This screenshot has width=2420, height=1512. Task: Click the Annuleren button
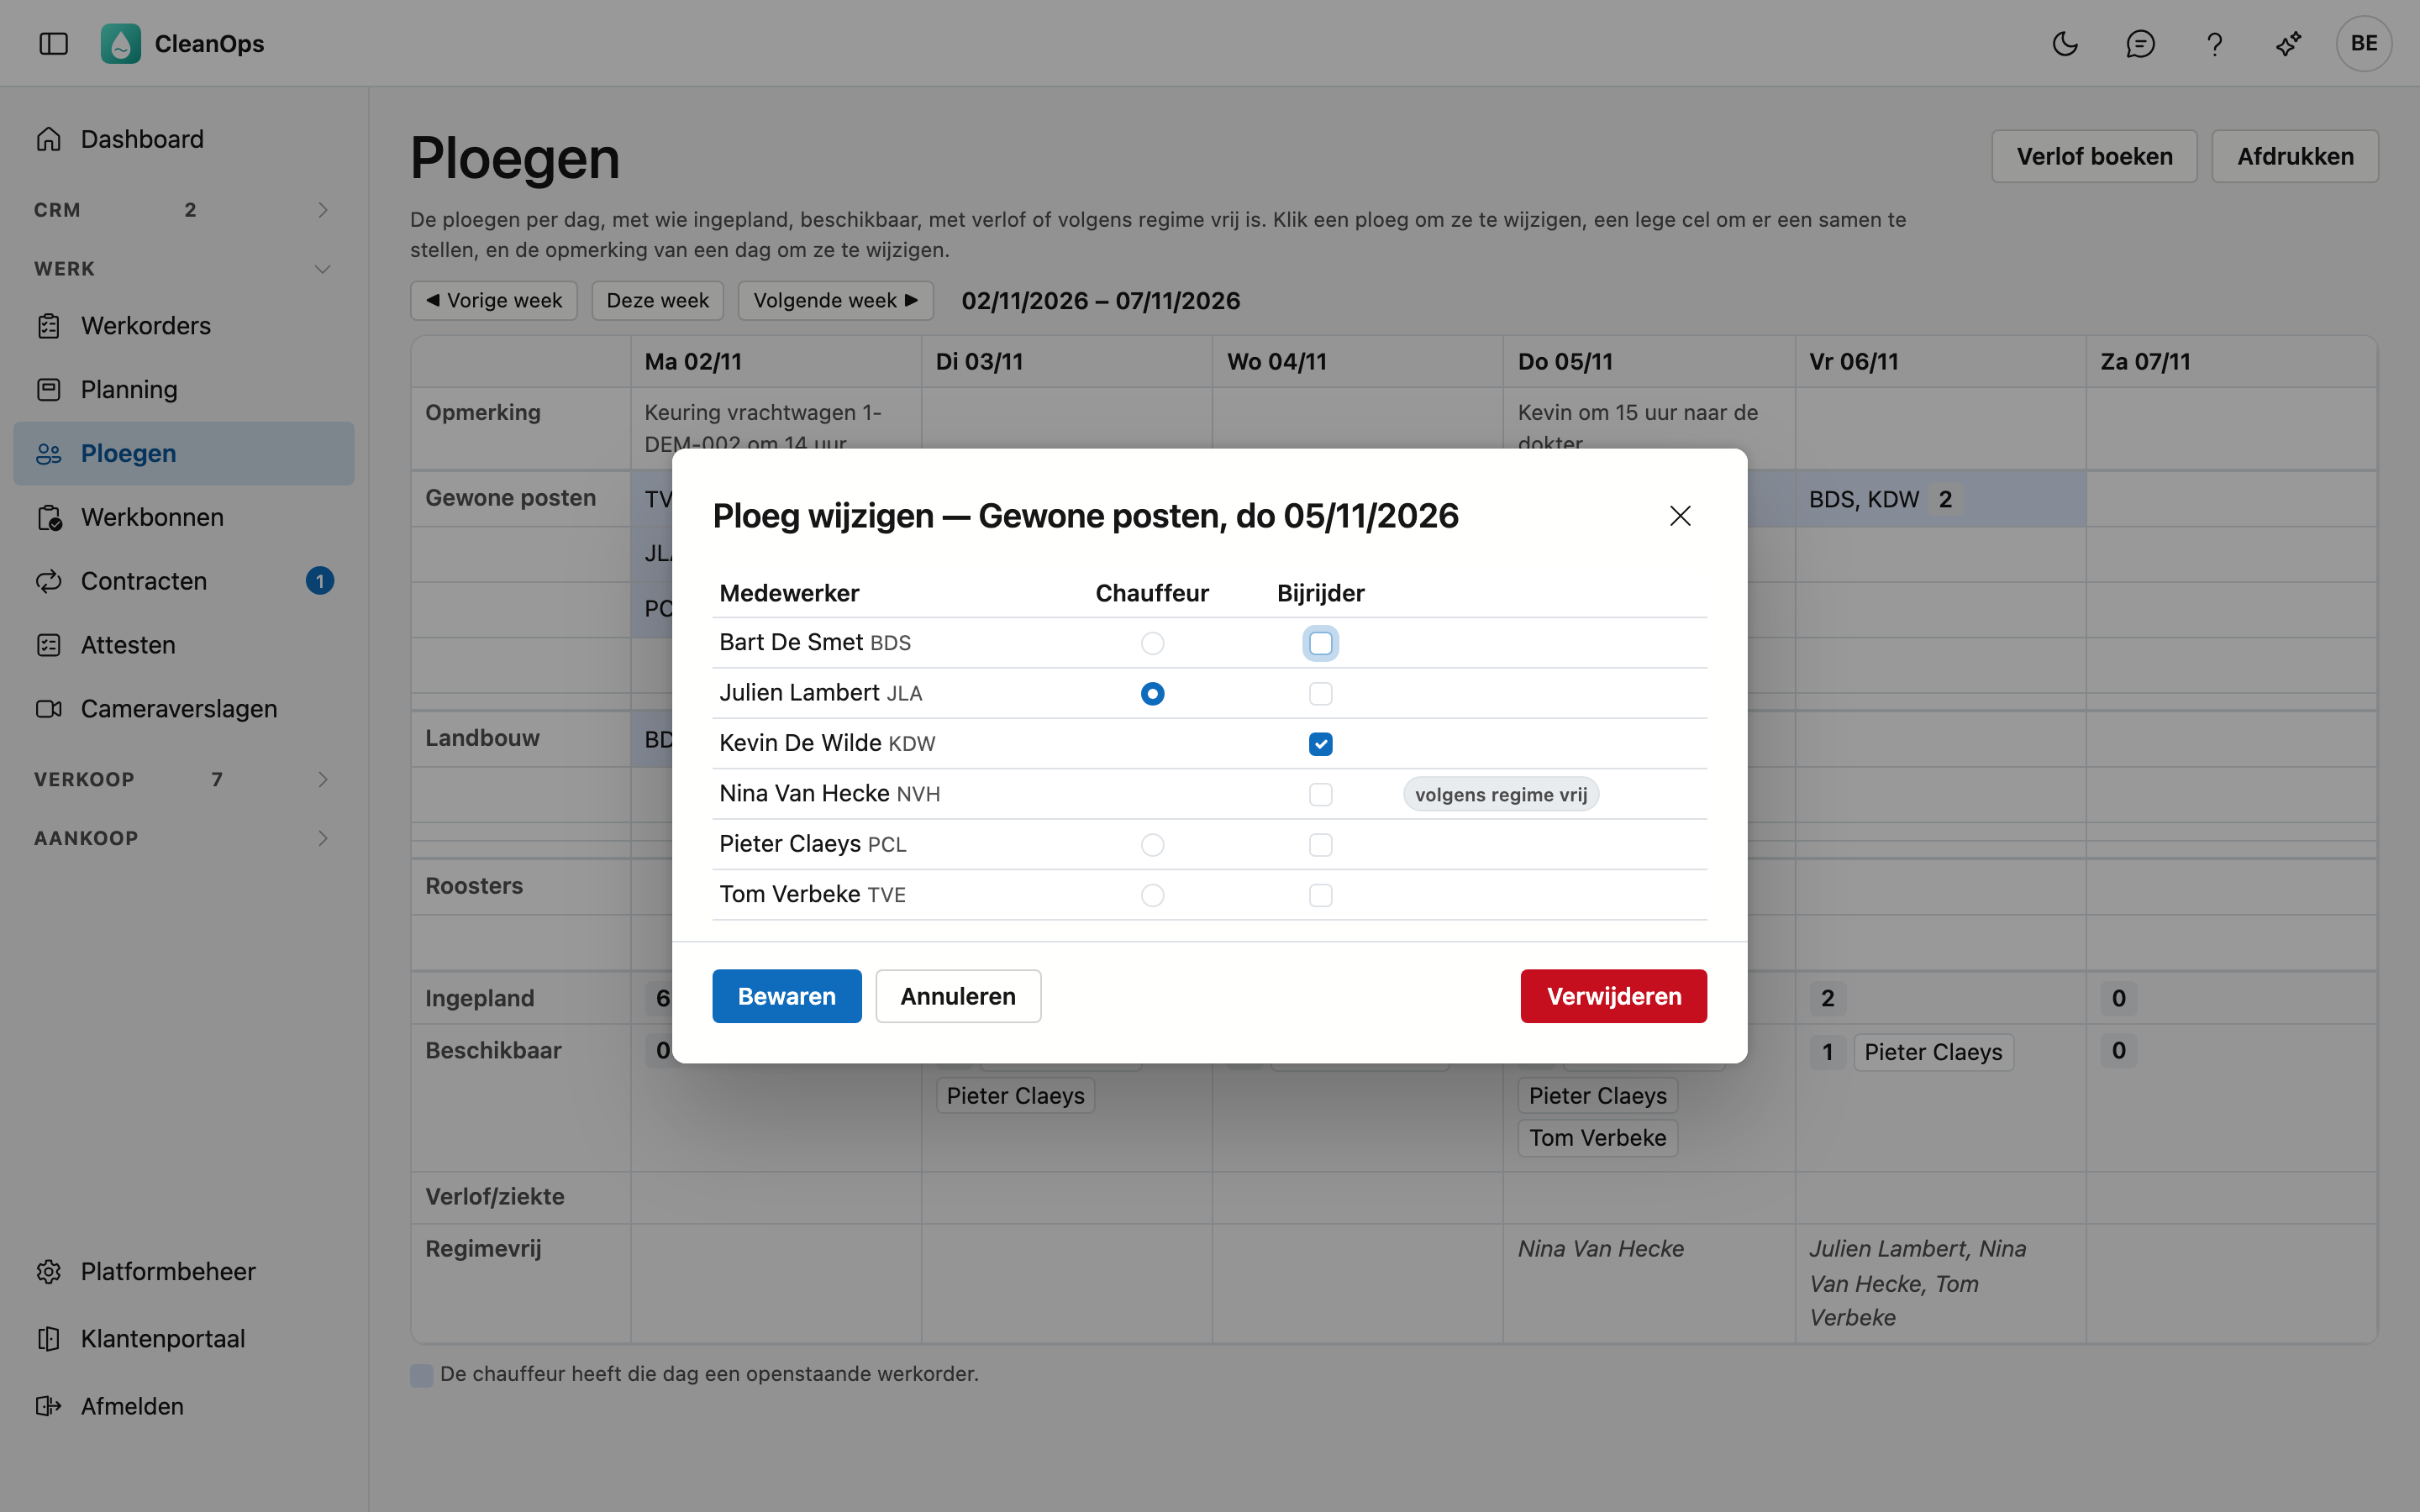[958, 996]
